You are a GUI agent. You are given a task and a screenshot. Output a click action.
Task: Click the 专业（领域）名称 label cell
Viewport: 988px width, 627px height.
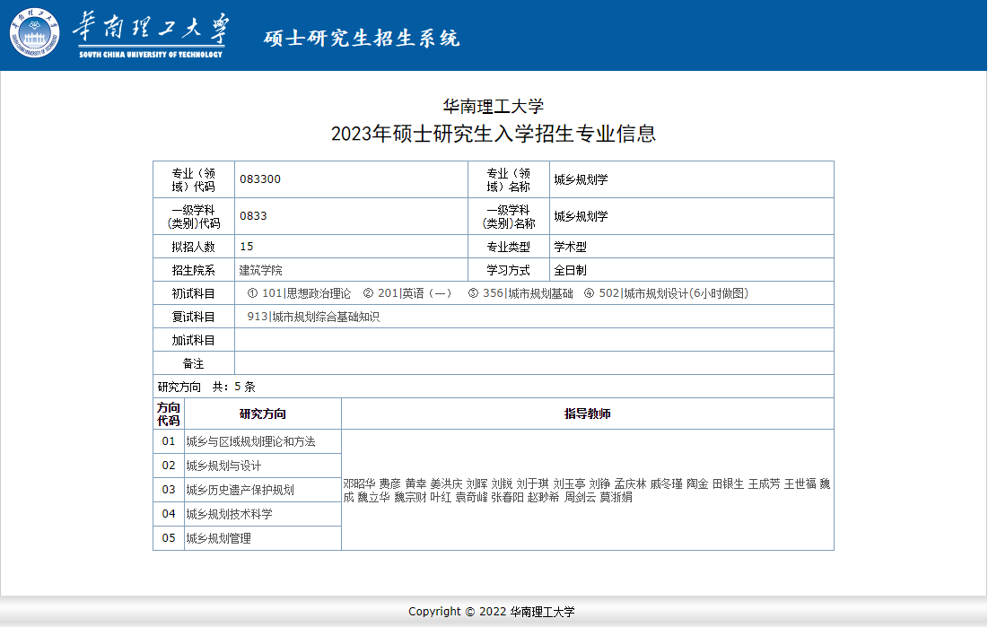click(509, 179)
